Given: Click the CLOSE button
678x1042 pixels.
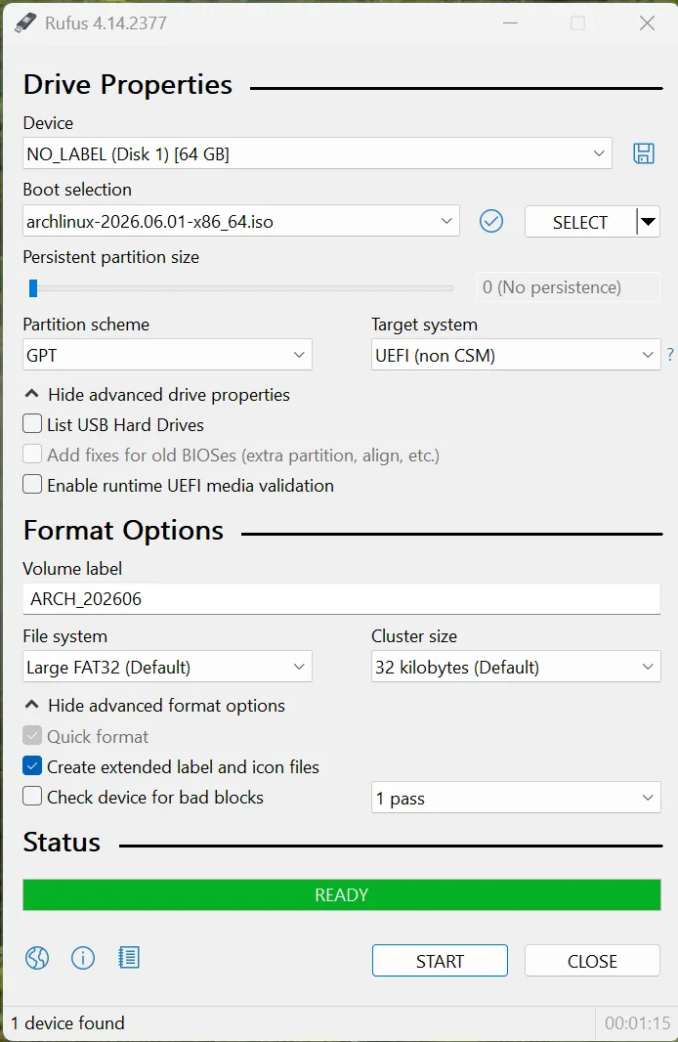Looking at the screenshot, I should pos(592,961).
